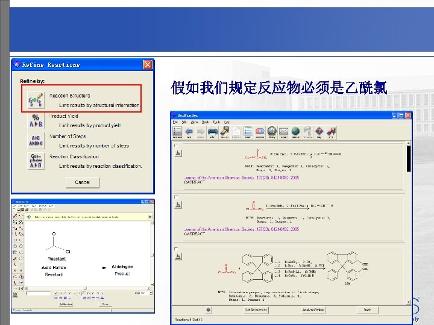Click the horizontal scrollbar in structure editor
434x325 pixels.
(x=87, y=288)
